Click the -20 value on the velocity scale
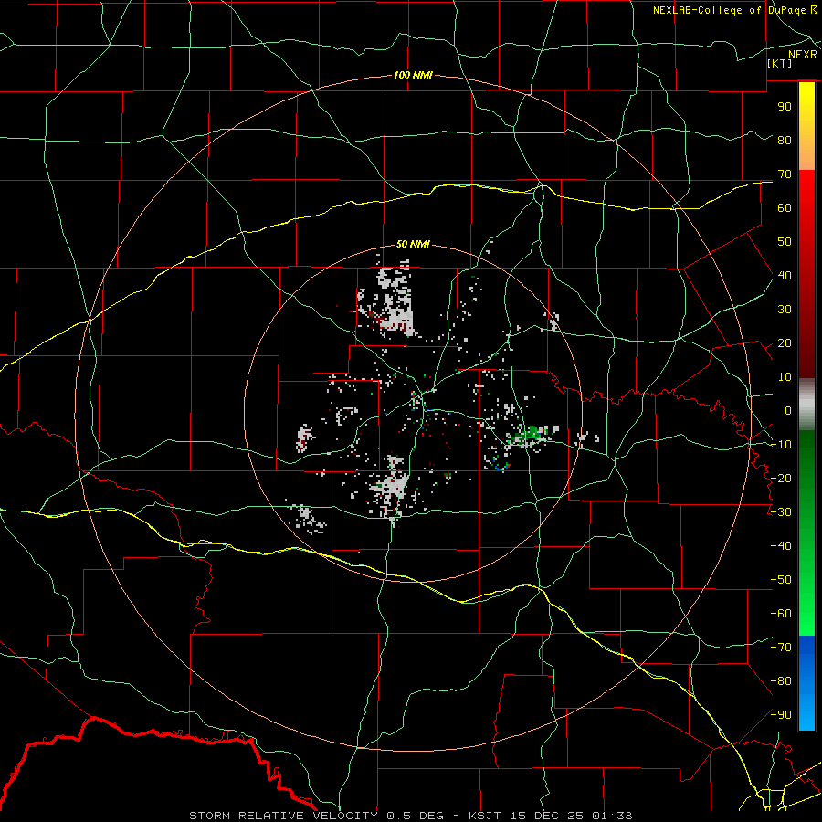The image size is (822, 822). [x=781, y=478]
